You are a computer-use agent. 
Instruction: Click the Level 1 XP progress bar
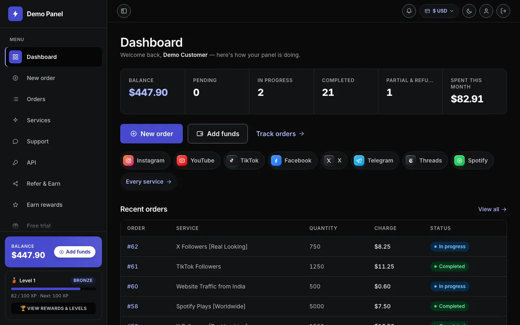click(54, 289)
